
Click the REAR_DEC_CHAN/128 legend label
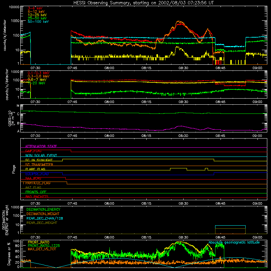[45, 218]
